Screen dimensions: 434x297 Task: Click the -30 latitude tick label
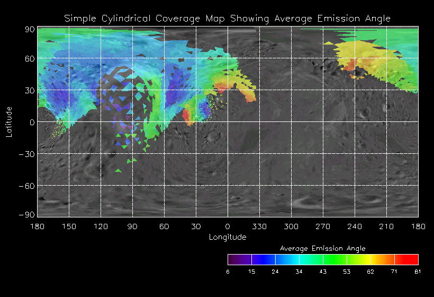pyautogui.click(x=26, y=154)
